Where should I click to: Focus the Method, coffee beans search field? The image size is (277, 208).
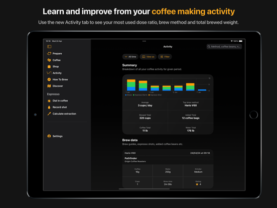pyautogui.click(x=224, y=47)
